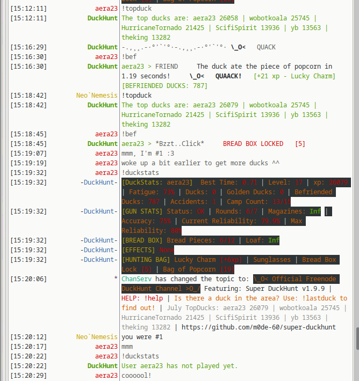Click the chat scrollbar thumb
Viewport: 359px width, 381px height.
(357, 339)
